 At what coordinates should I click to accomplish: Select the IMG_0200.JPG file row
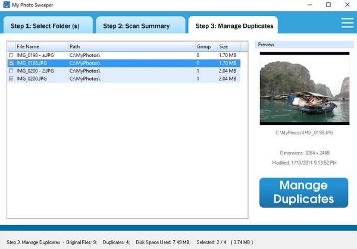click(89, 78)
